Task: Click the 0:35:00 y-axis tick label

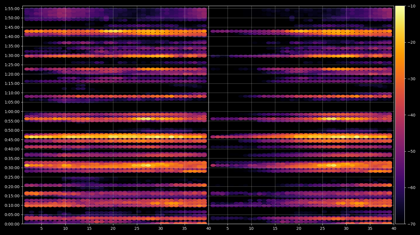Action: (12, 158)
